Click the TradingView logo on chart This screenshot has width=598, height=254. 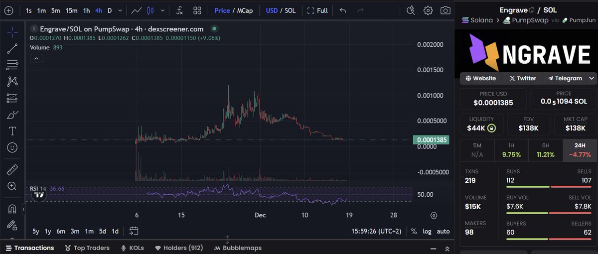[39, 196]
